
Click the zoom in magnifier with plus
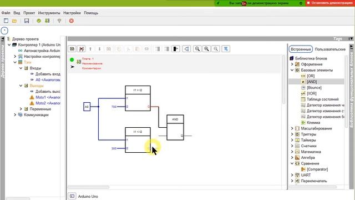click(206, 49)
